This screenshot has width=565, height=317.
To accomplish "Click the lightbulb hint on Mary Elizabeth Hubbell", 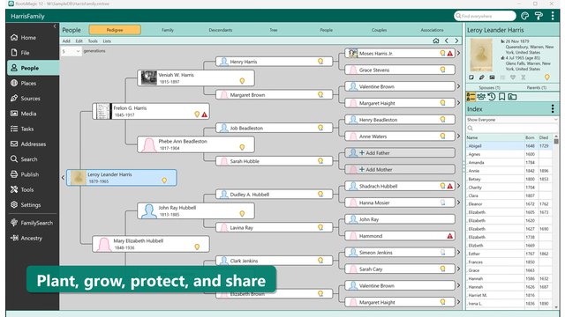I will (x=197, y=247).
